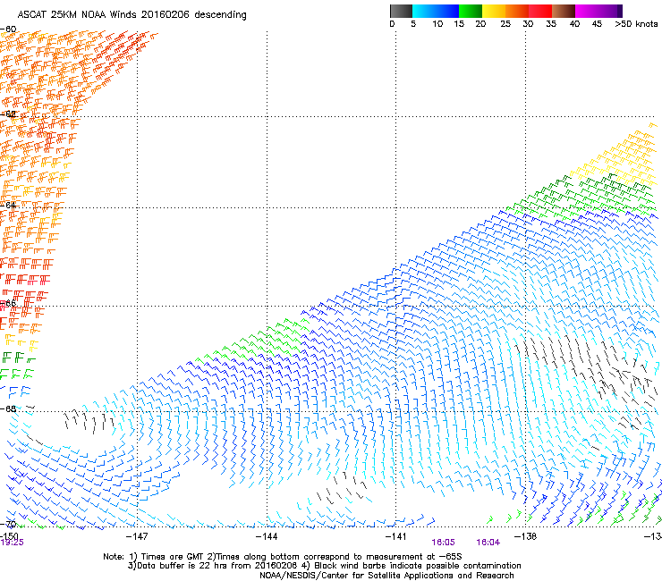Click the '-68' latitude label

[x=8, y=408]
